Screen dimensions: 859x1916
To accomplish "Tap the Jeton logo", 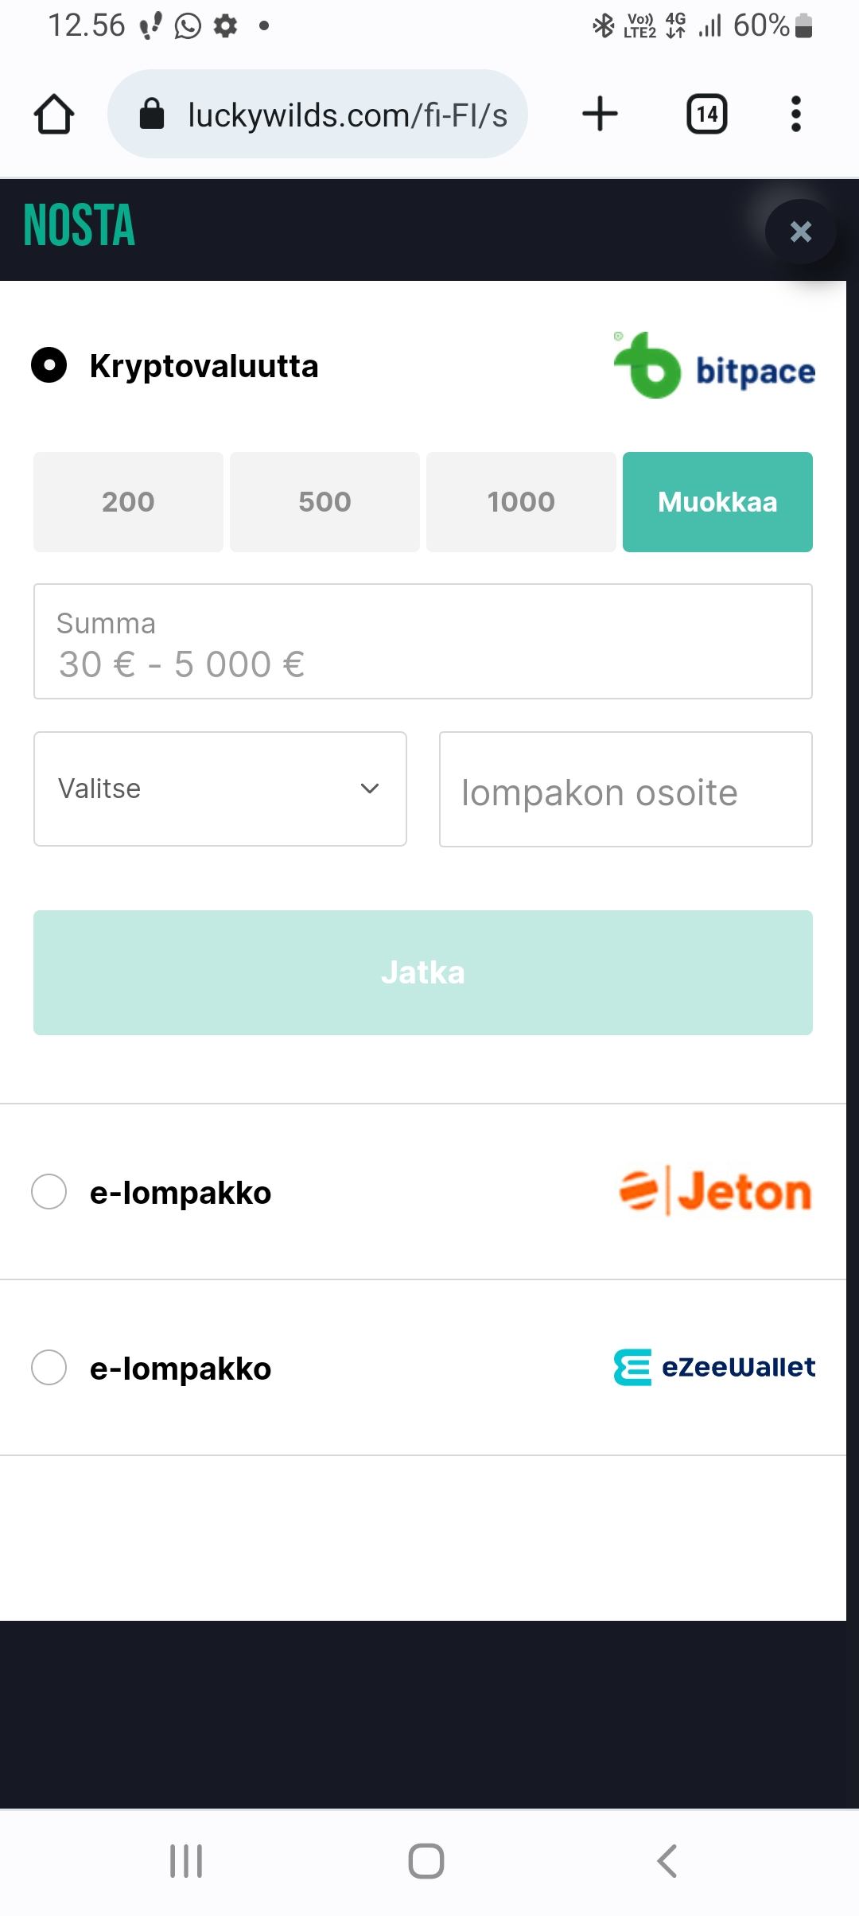I will 715,1192.
